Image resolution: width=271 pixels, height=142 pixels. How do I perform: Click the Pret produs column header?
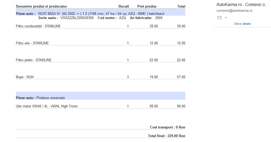(x=147, y=7)
